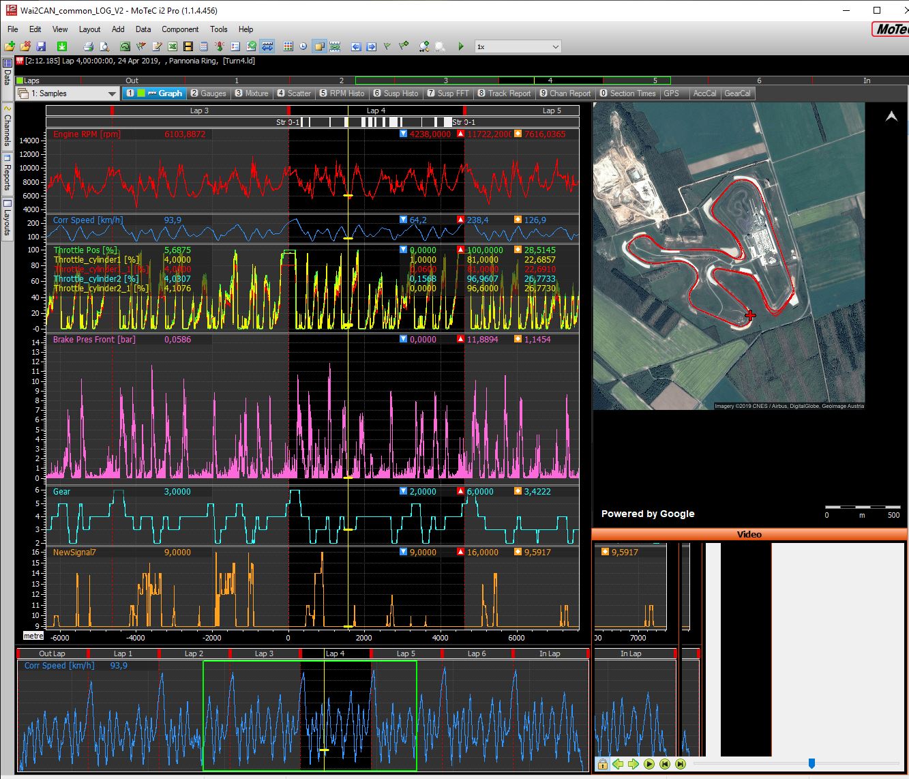
Task: Open the 1x playback speed dropdown
Action: tap(518, 46)
